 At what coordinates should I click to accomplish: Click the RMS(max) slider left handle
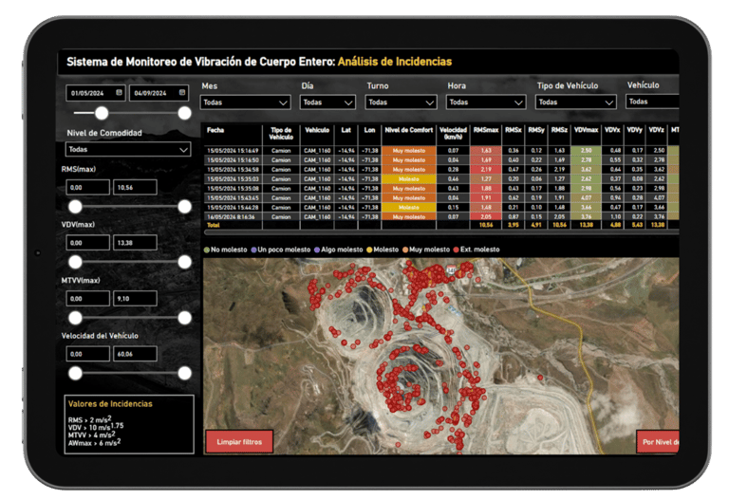point(75,206)
